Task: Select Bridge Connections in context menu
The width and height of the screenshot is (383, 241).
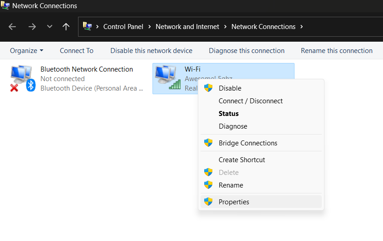Action: click(x=261, y=143)
